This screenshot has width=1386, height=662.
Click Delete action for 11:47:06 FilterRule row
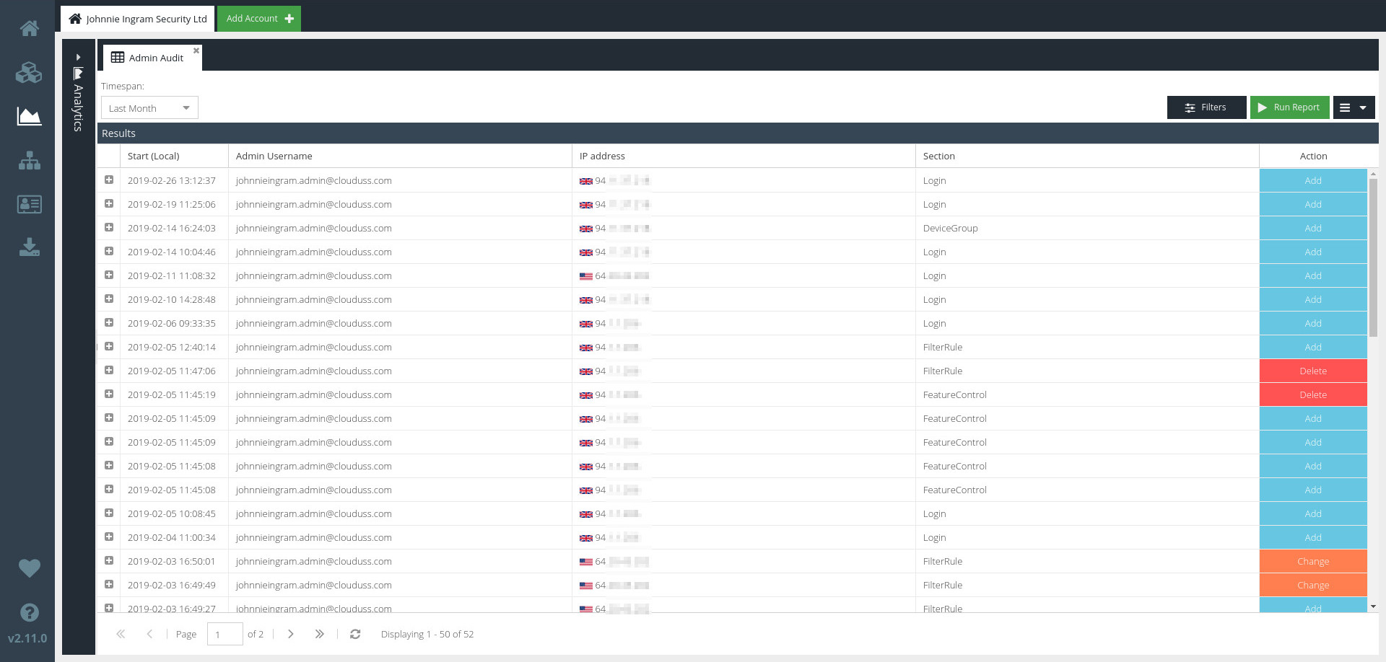tap(1313, 371)
